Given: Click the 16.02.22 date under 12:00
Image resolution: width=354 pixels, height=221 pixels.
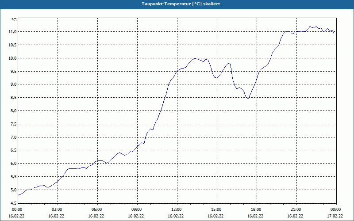Looking at the screenshot, I should pos(176,216).
